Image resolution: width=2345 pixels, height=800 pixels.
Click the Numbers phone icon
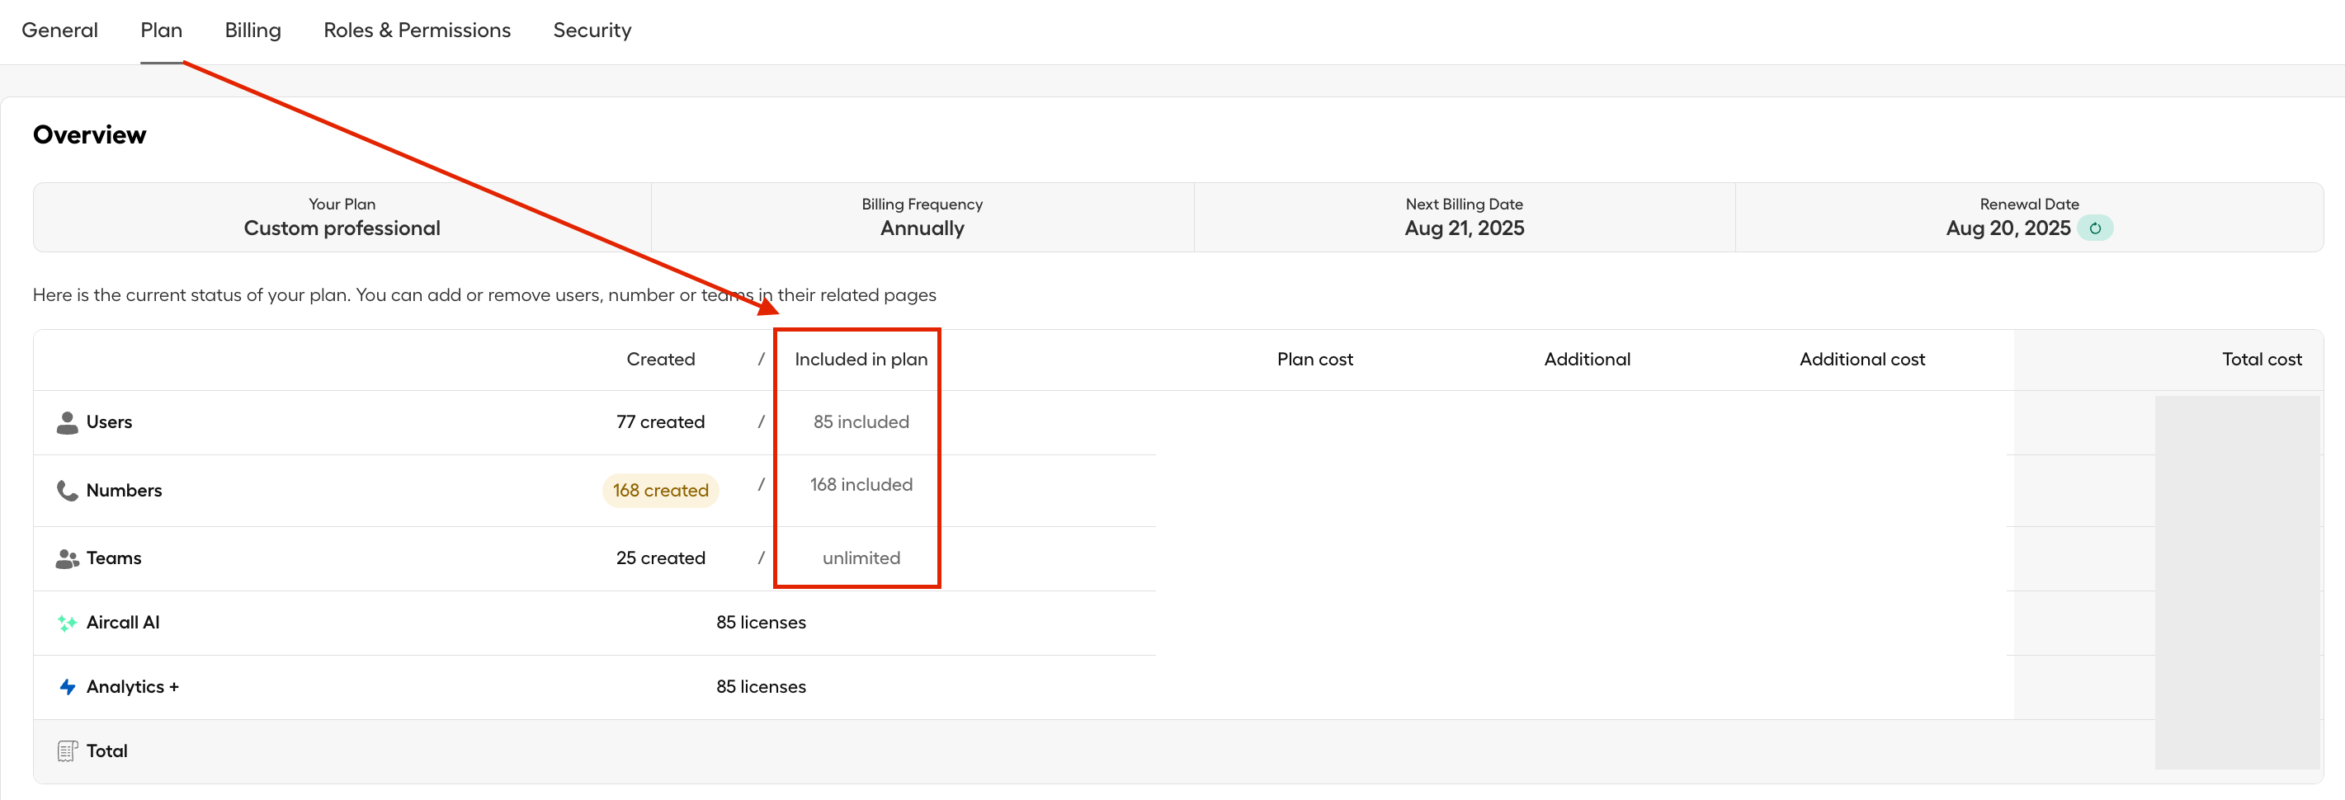point(67,491)
